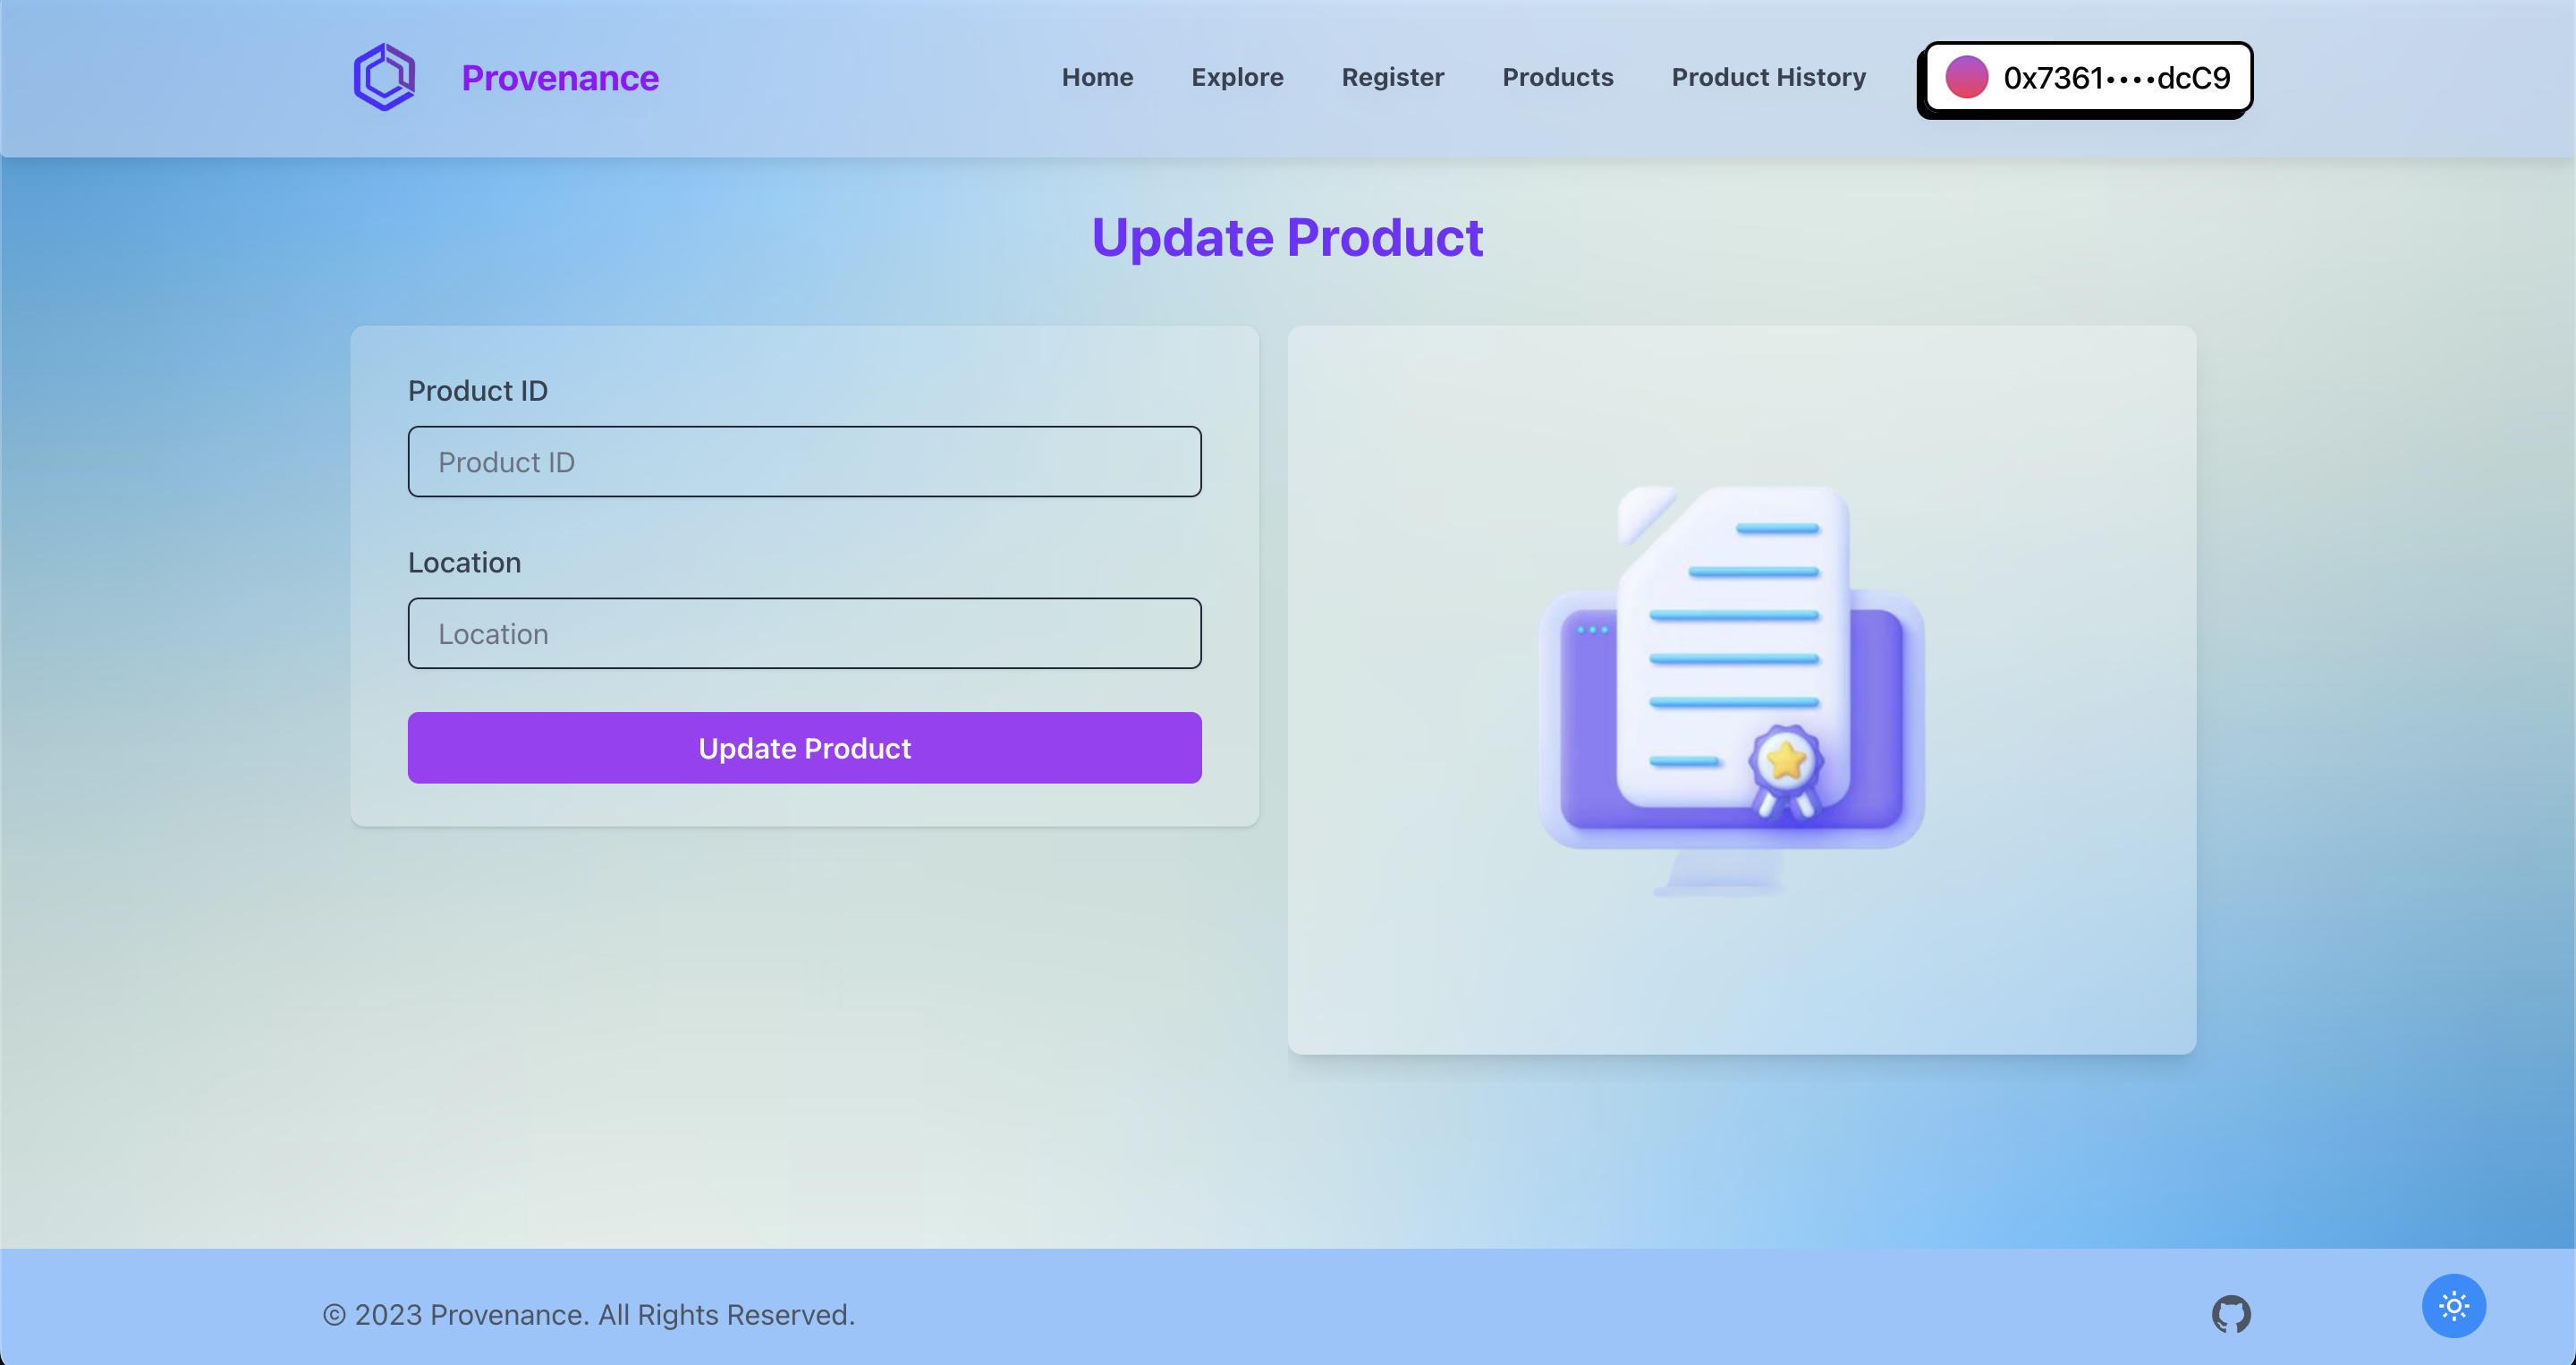Navigate to the Register page
The width and height of the screenshot is (2576, 1365).
pyautogui.click(x=1392, y=77)
